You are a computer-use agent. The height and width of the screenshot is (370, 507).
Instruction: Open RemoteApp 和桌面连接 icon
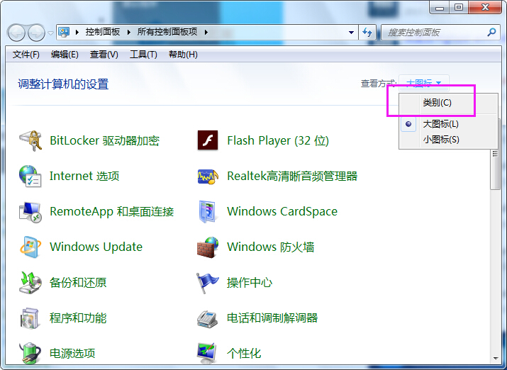pos(30,212)
